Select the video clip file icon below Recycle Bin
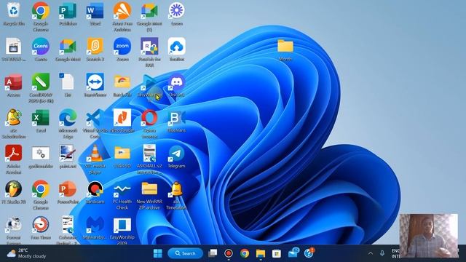The image size is (466, 262). (x=14, y=49)
